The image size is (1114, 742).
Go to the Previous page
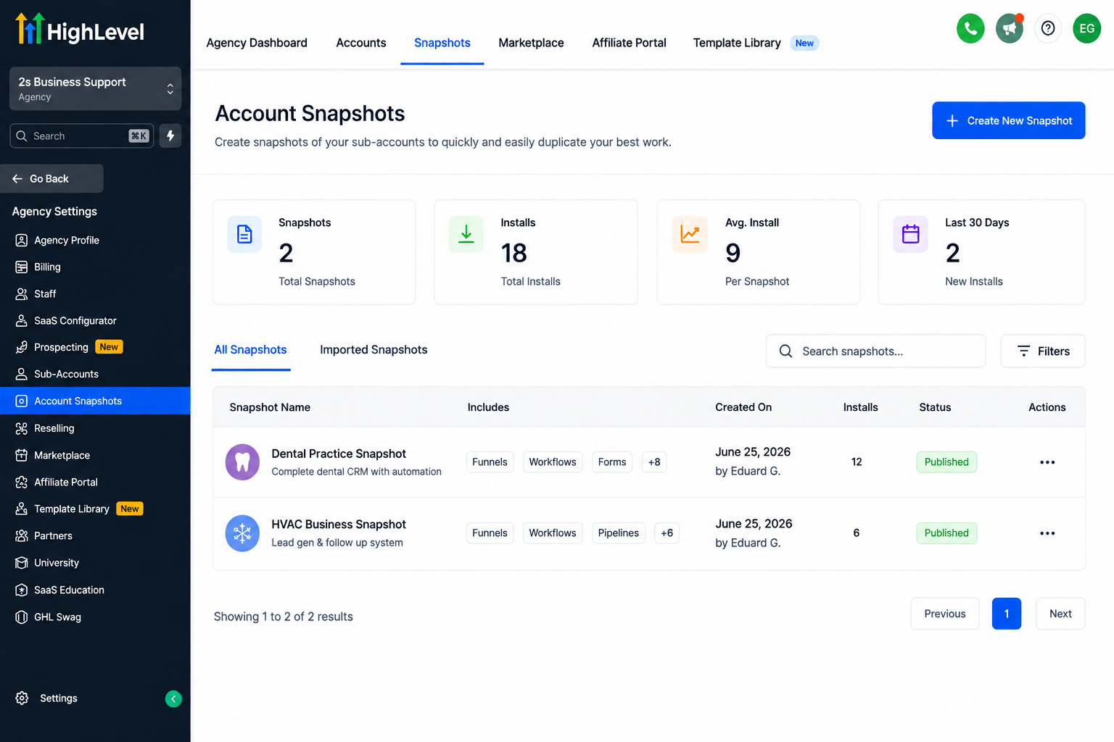point(944,614)
